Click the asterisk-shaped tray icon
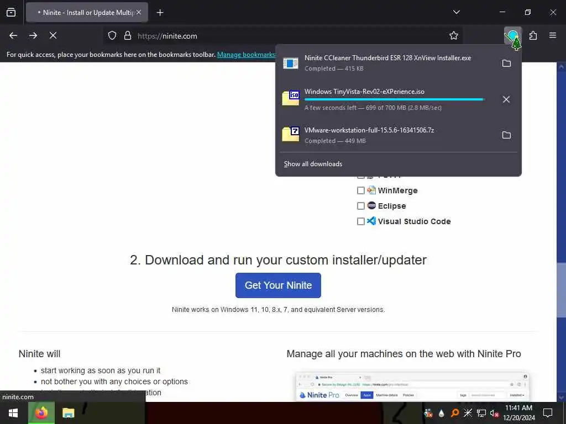Image resolution: width=566 pixels, height=424 pixels. 468,413
